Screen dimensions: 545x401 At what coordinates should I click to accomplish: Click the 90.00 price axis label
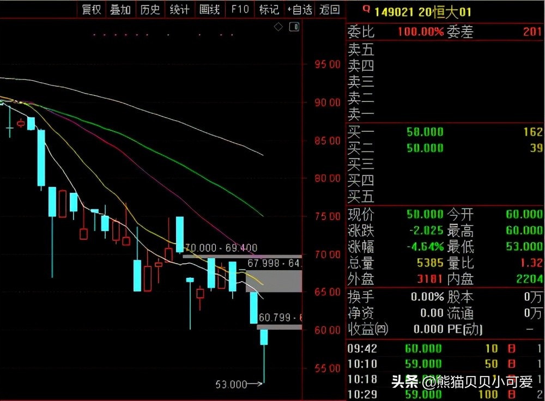pyautogui.click(x=328, y=102)
